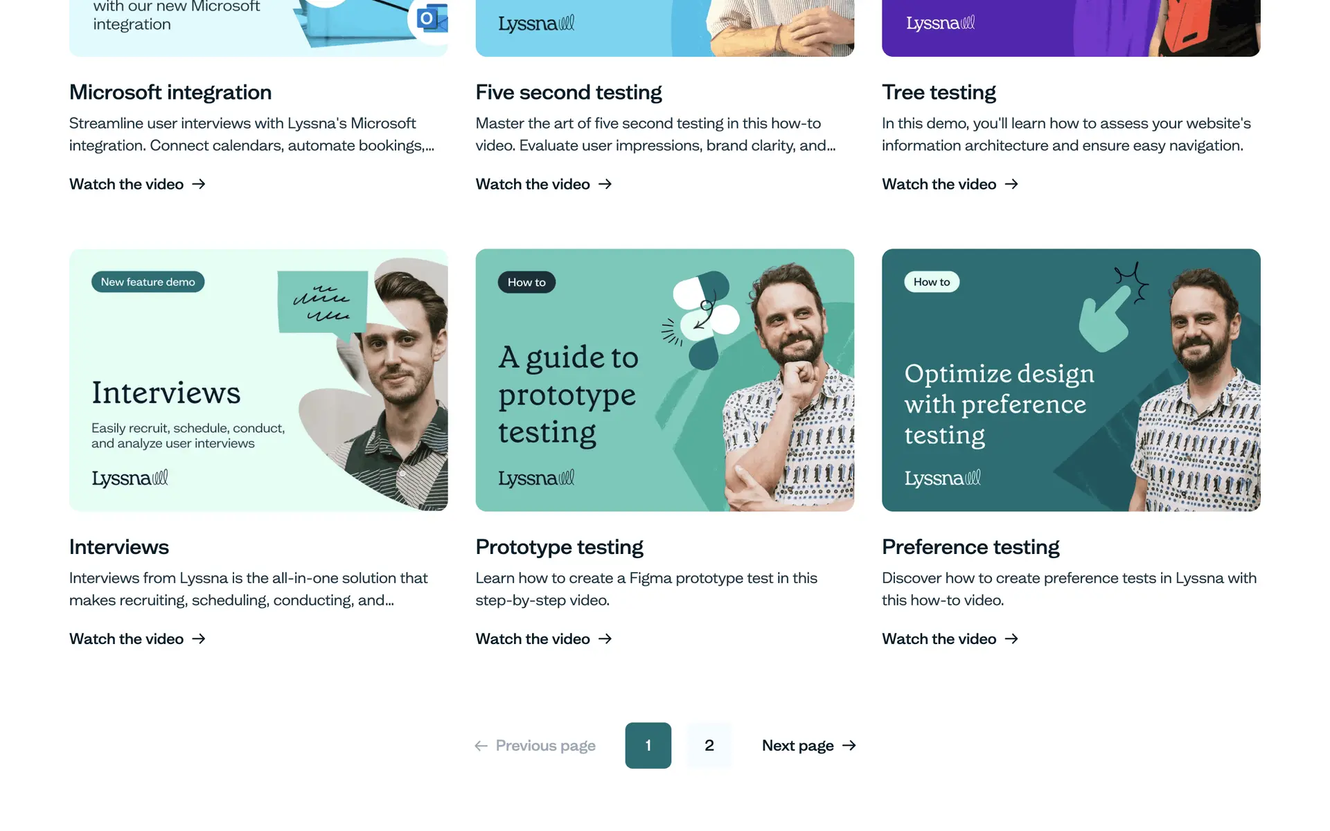1330x831 pixels.
Task: Select current page 1 button
Action: pyautogui.click(x=648, y=746)
